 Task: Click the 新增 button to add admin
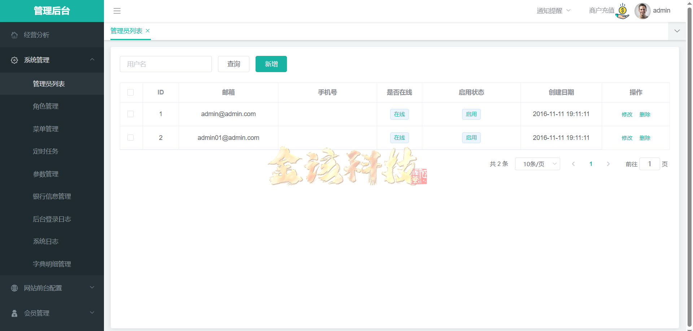click(x=271, y=64)
